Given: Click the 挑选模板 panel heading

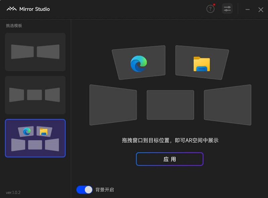Looking at the screenshot, I should pos(14,26).
